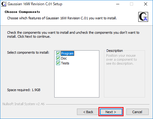
Task: Minimize the Gaussian setup window
Action: point(118,4)
